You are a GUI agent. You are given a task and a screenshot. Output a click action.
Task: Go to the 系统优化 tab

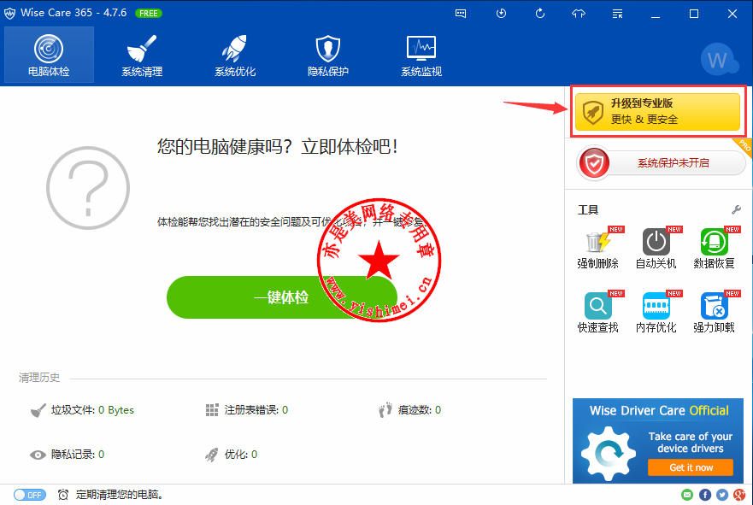(235, 55)
